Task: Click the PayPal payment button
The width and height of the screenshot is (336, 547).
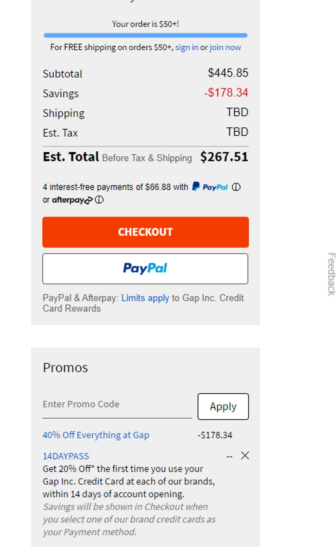Action: coord(145,269)
